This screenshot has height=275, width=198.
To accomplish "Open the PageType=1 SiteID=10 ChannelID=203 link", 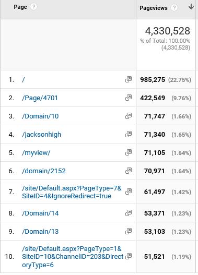I will (x=73, y=257).
